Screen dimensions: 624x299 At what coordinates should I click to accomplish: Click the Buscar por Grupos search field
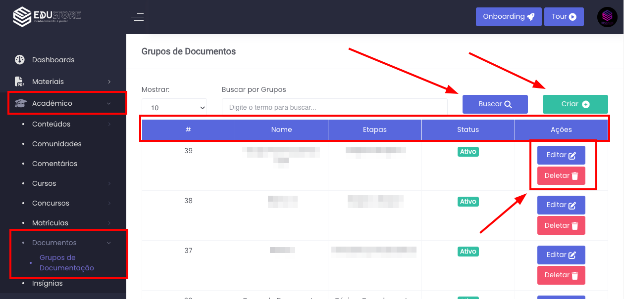coord(334,107)
